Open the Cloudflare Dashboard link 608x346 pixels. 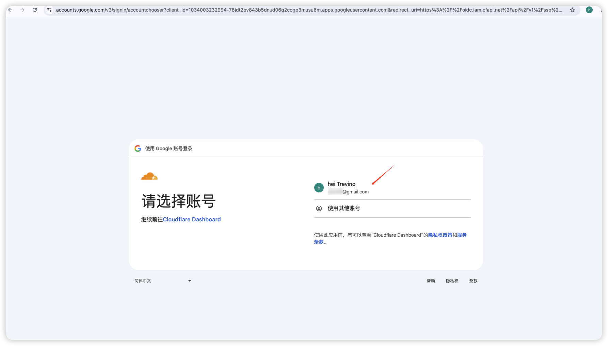point(192,219)
